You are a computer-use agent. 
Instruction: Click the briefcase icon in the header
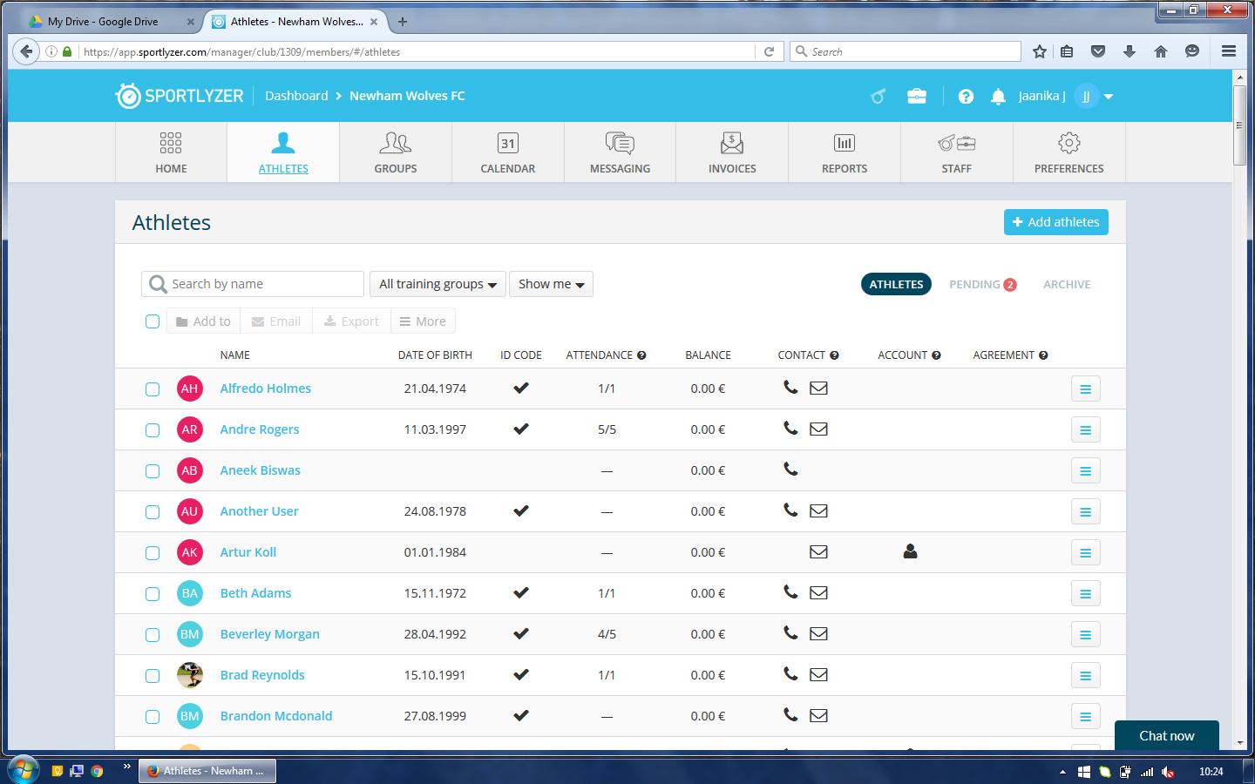coord(917,96)
